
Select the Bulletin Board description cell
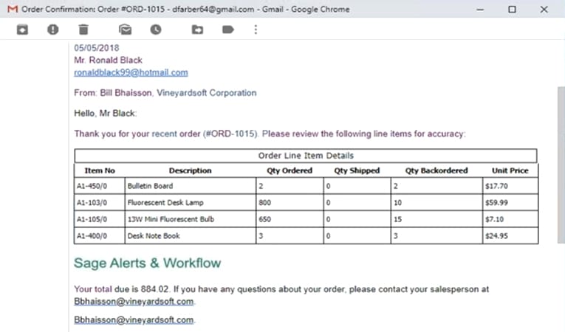[191, 186]
